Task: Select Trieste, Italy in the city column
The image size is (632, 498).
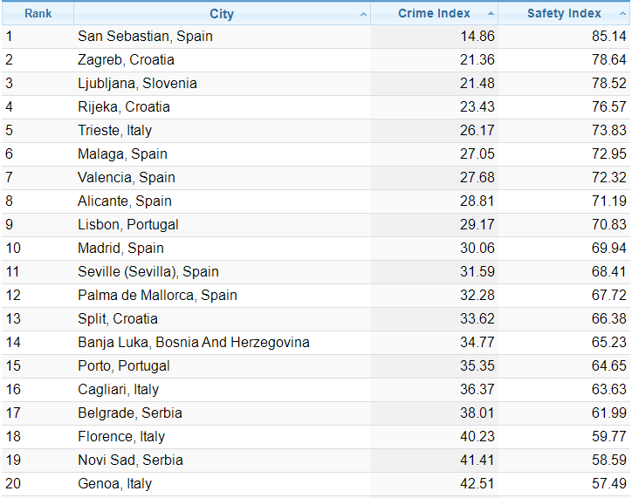Action: click(x=114, y=131)
